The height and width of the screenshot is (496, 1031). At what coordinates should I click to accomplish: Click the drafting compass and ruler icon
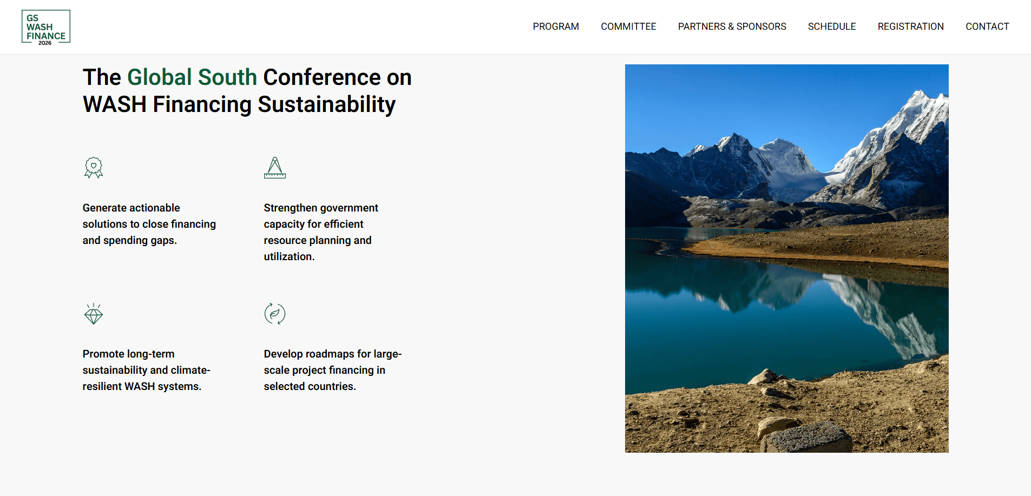coord(274,168)
